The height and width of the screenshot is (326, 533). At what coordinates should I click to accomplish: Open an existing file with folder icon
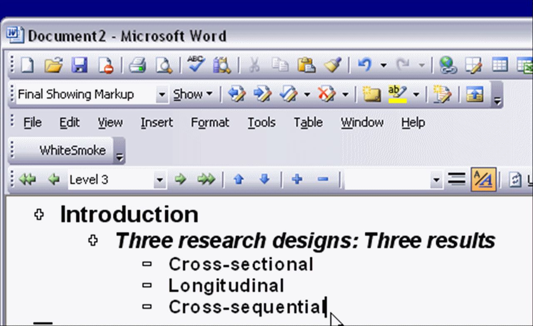click(53, 65)
